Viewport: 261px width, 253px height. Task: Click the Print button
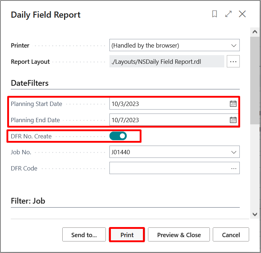pos(127,235)
